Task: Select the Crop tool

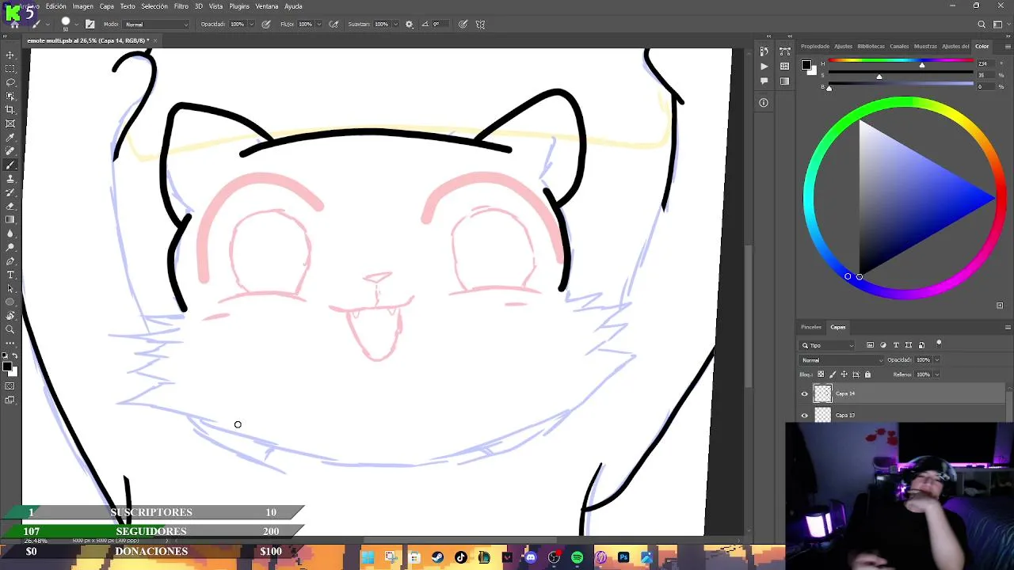Action: pos(10,110)
